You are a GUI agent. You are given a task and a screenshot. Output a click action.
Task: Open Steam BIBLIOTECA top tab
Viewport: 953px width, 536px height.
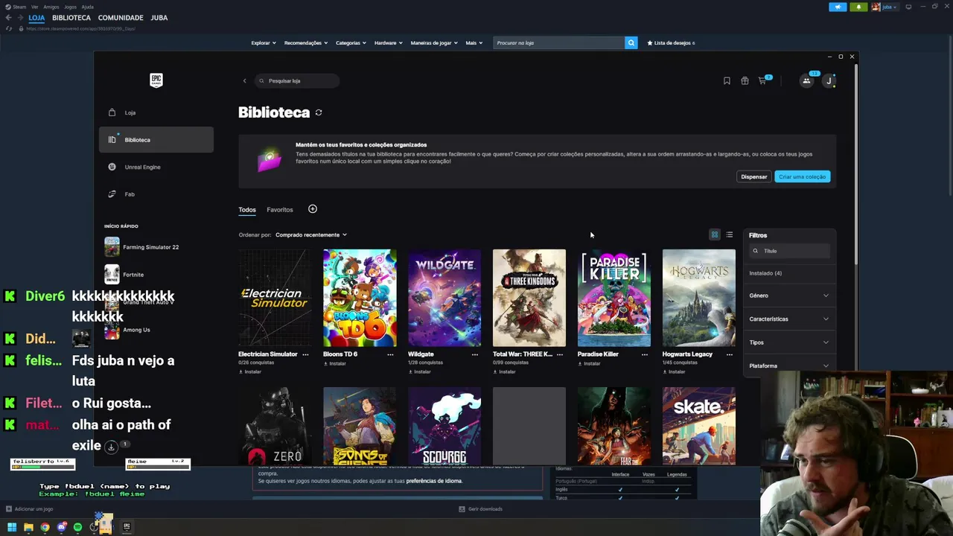tap(71, 18)
